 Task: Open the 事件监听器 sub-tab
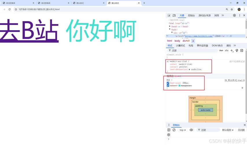(x=202, y=46)
